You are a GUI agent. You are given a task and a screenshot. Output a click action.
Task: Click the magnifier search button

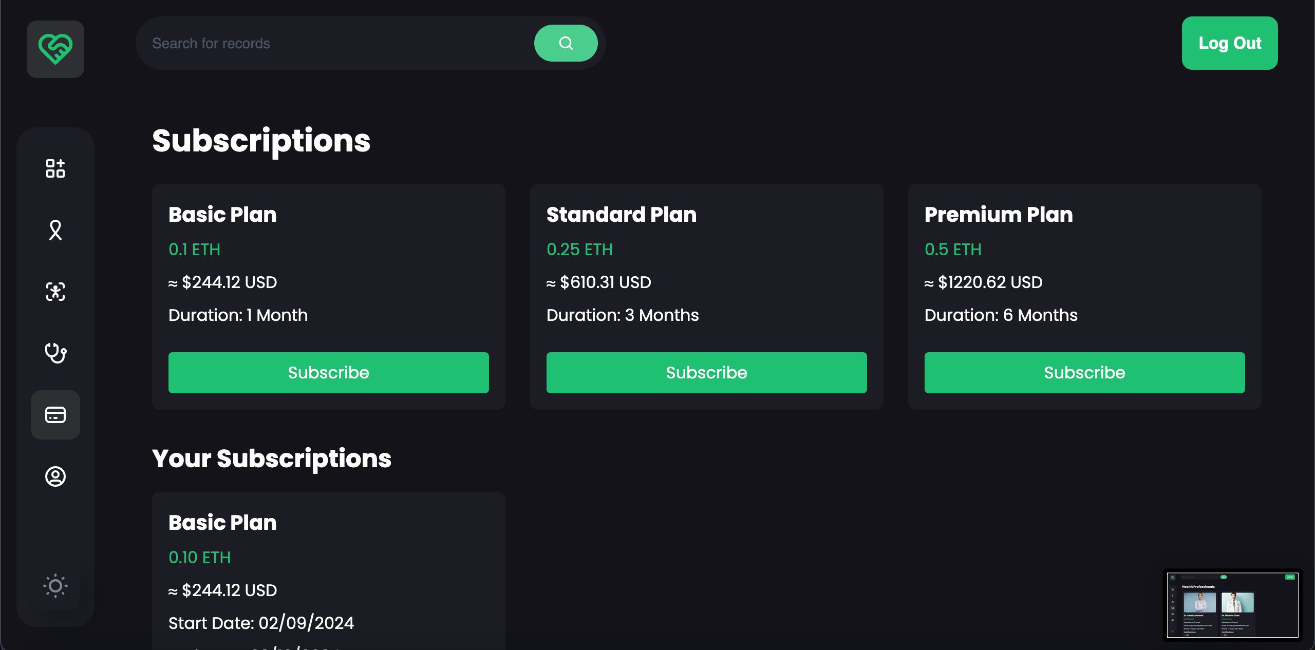(x=566, y=43)
